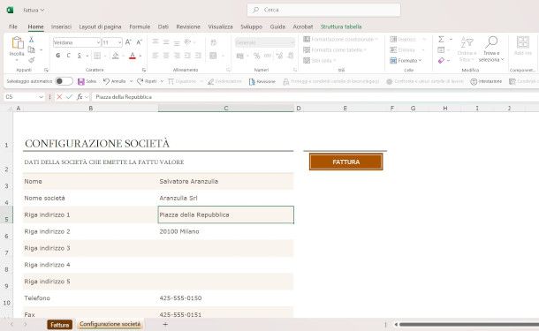
Task: Toggle the Salvataggio automatico switch
Action: (x=64, y=81)
